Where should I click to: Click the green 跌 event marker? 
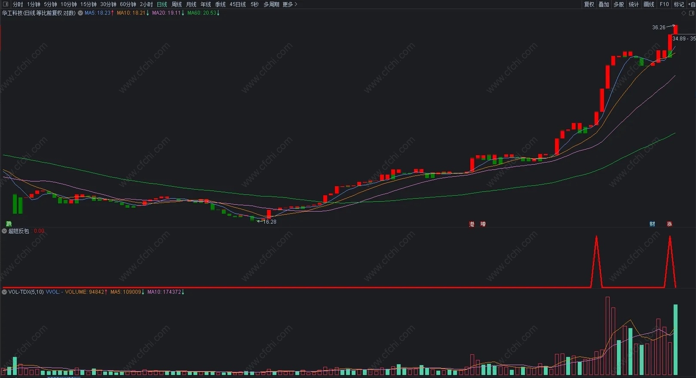9,224
